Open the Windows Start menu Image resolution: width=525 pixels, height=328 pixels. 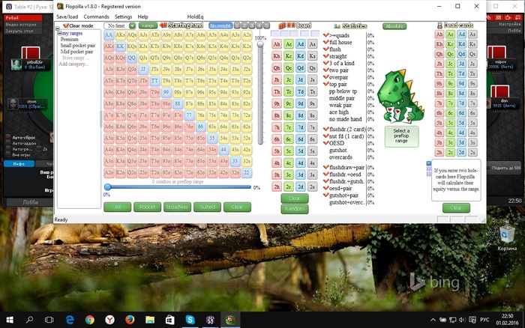point(10,320)
